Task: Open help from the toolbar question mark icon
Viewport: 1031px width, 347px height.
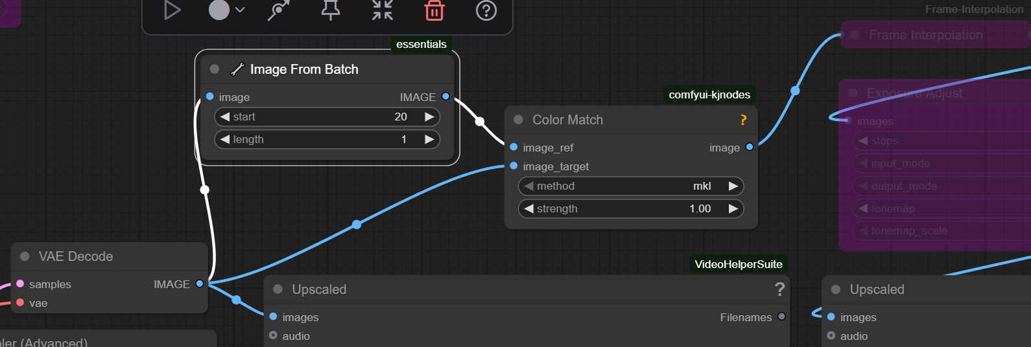Action: point(486,10)
